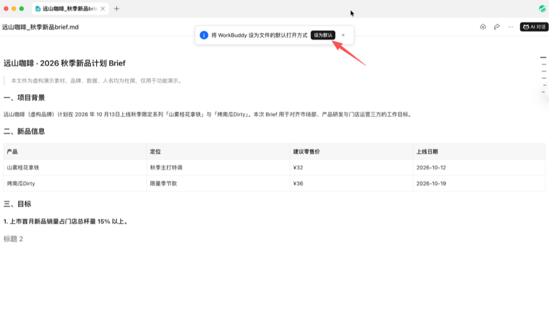Click the green profile icon at top right
549x324 pixels.
[542, 9]
